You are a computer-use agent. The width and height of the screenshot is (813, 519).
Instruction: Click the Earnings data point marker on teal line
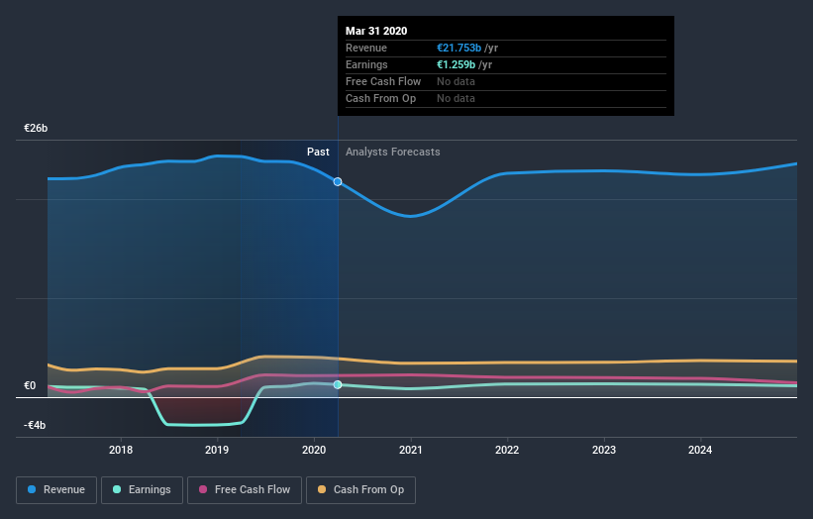338,384
